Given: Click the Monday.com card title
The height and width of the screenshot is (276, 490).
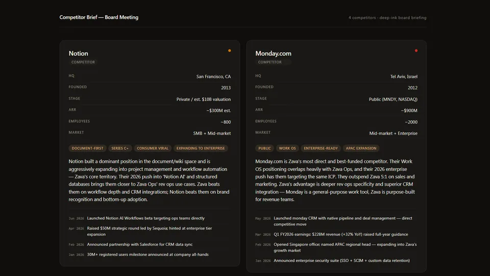Looking at the screenshot, I should 273,54.
